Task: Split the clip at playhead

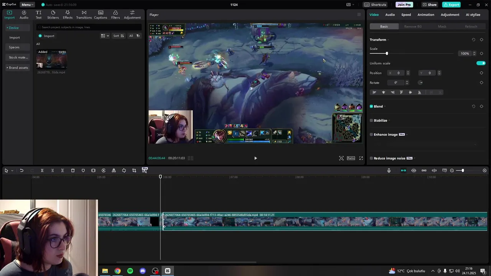Action: click(x=42, y=171)
